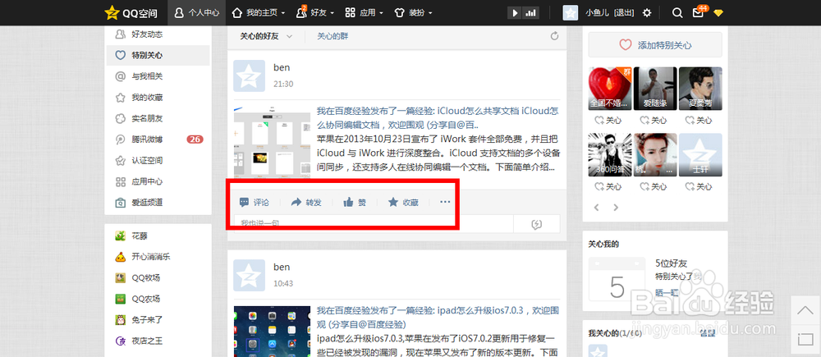Refresh the feed with the reload icon
Screen dimensions: 821x357
click(x=554, y=36)
